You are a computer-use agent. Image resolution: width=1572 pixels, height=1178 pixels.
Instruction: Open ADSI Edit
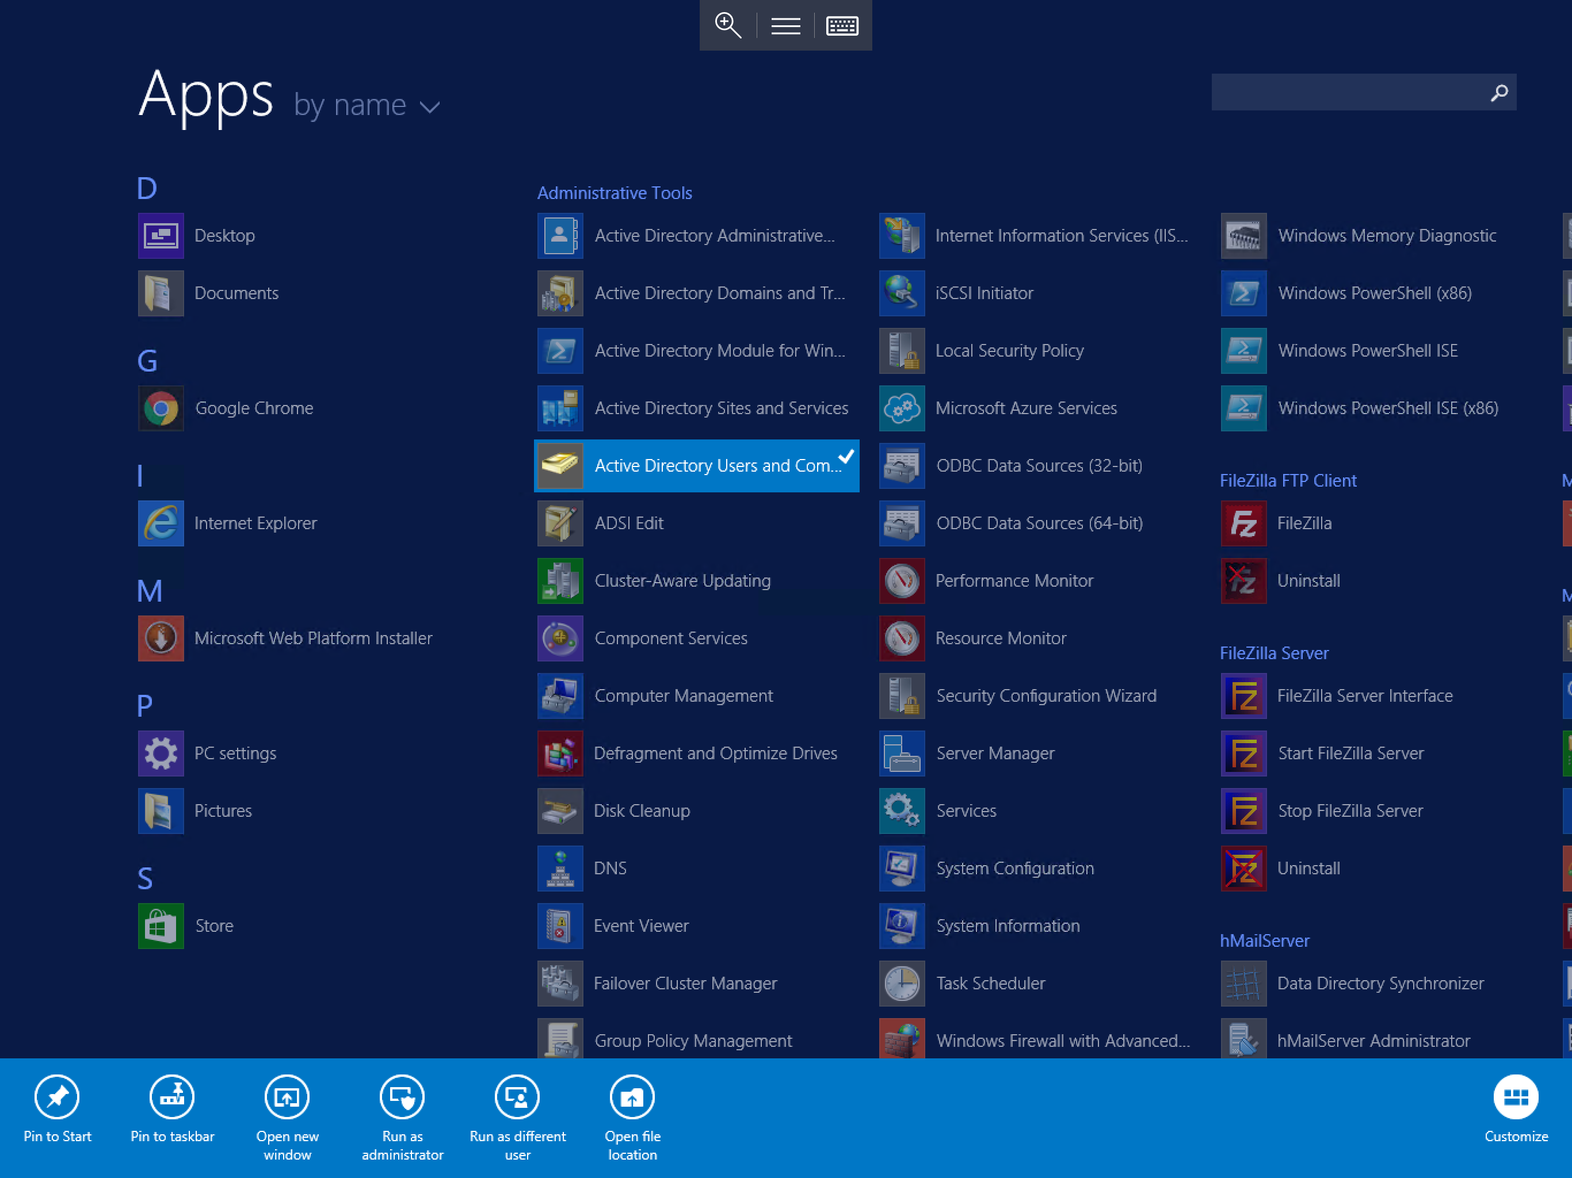696,523
